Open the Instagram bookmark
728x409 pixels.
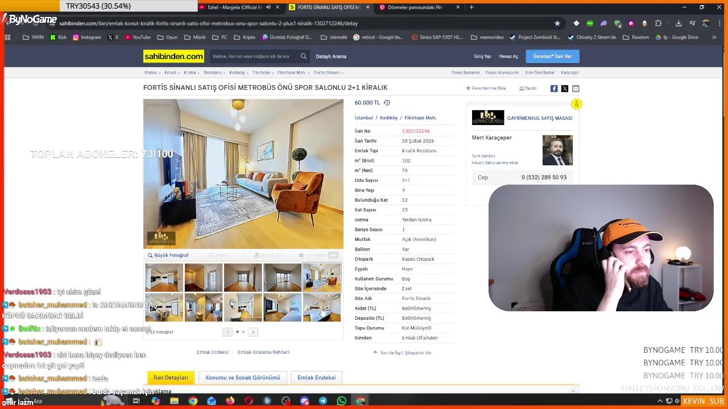(x=86, y=37)
